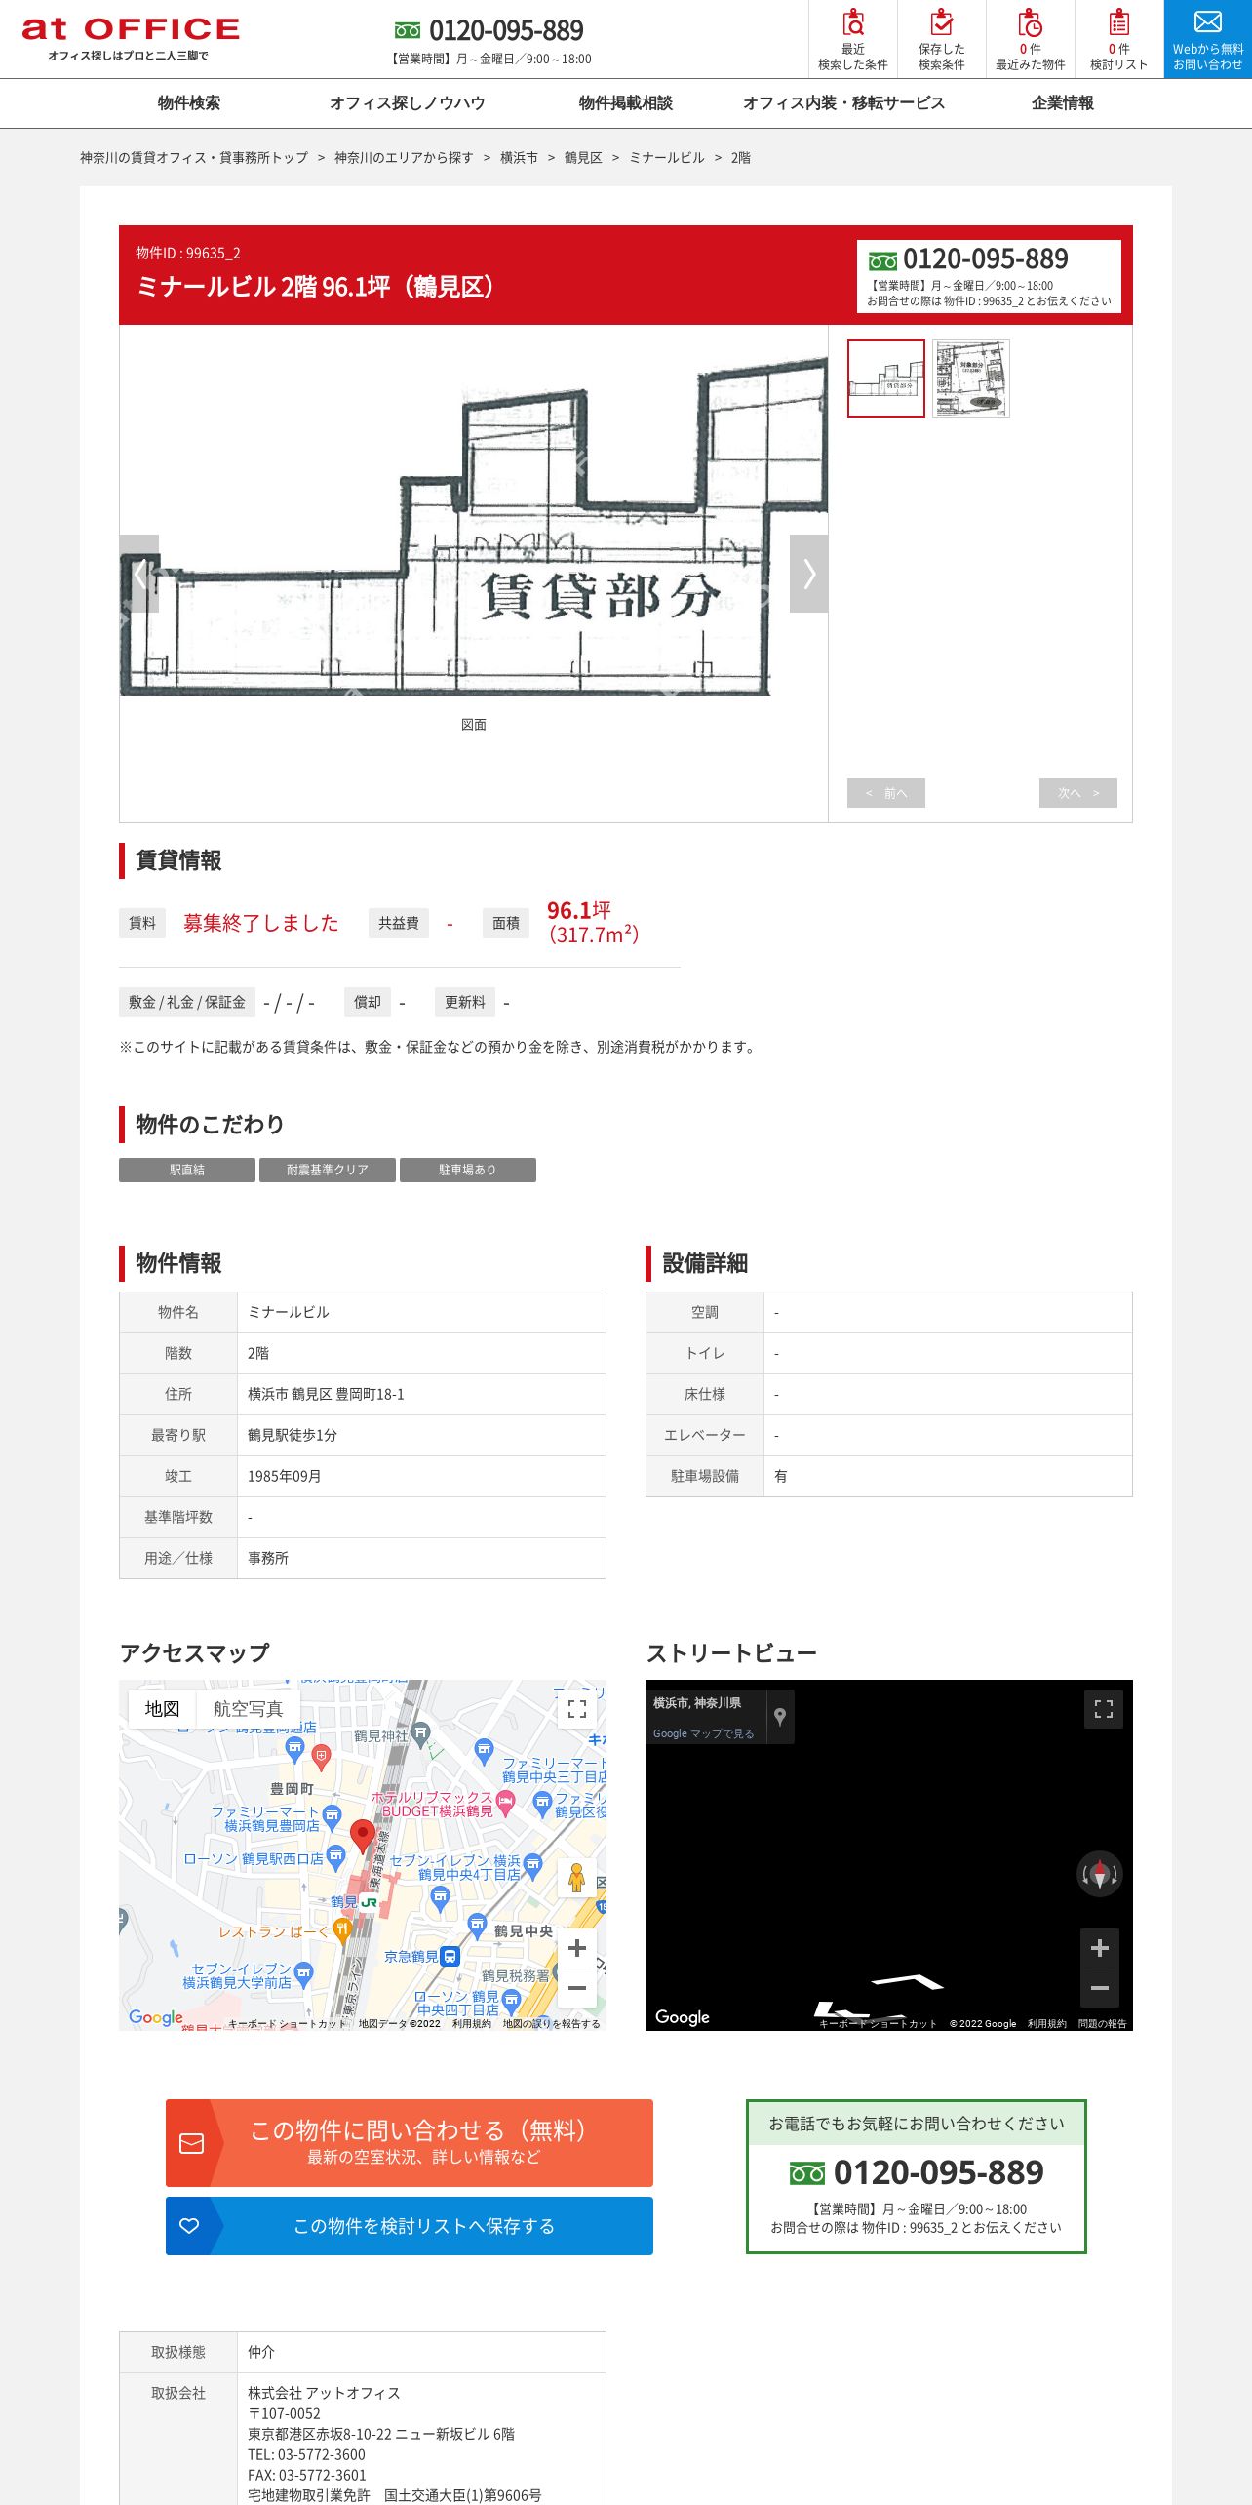Image resolution: width=1252 pixels, height=2505 pixels.
Task: Click 募集終了しました rent status text
Action: [x=261, y=923]
